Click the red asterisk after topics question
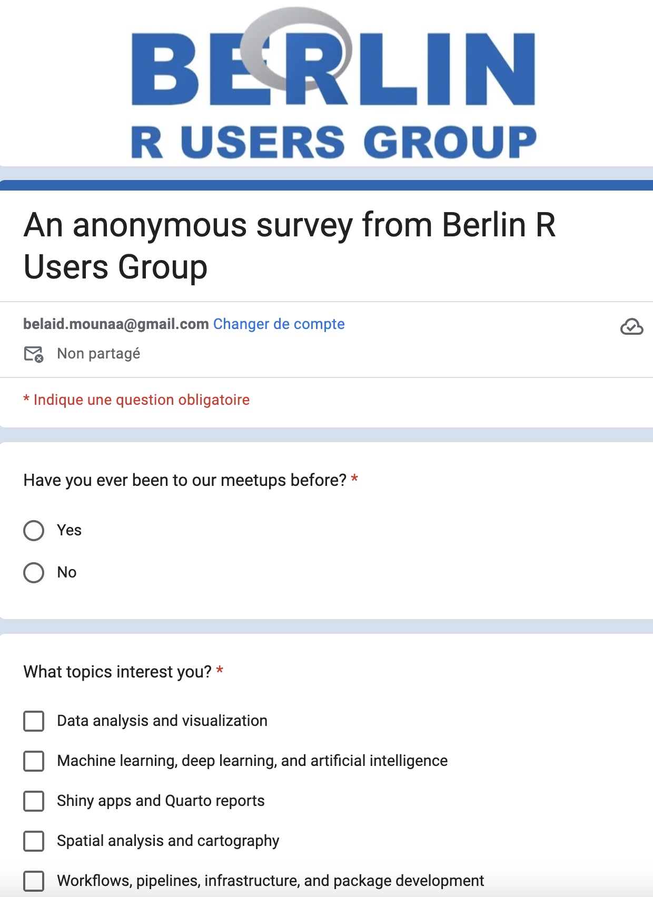Viewport: 653px width, 897px height. pyautogui.click(x=220, y=671)
